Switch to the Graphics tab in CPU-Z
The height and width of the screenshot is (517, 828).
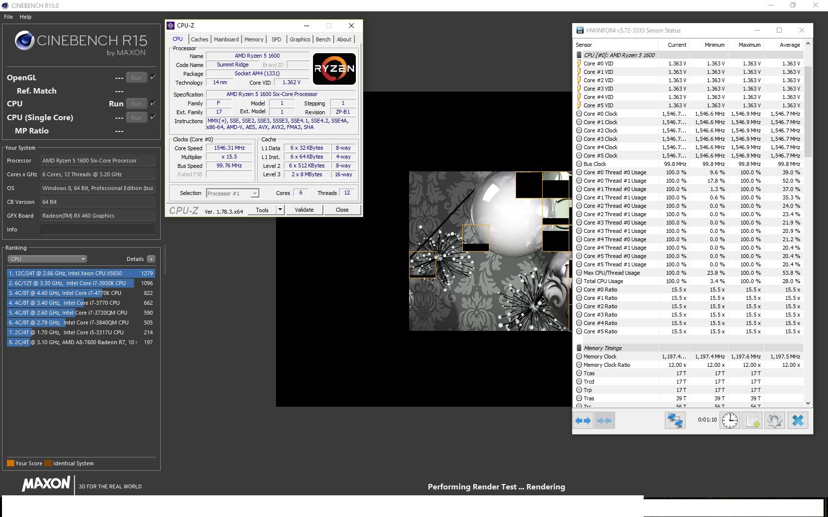pyautogui.click(x=300, y=39)
